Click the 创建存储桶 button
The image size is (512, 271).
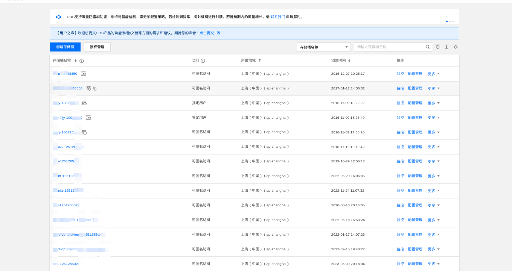click(x=65, y=47)
